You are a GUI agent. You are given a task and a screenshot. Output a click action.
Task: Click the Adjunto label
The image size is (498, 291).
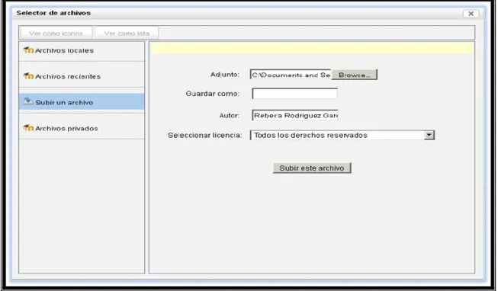pyautogui.click(x=225, y=74)
